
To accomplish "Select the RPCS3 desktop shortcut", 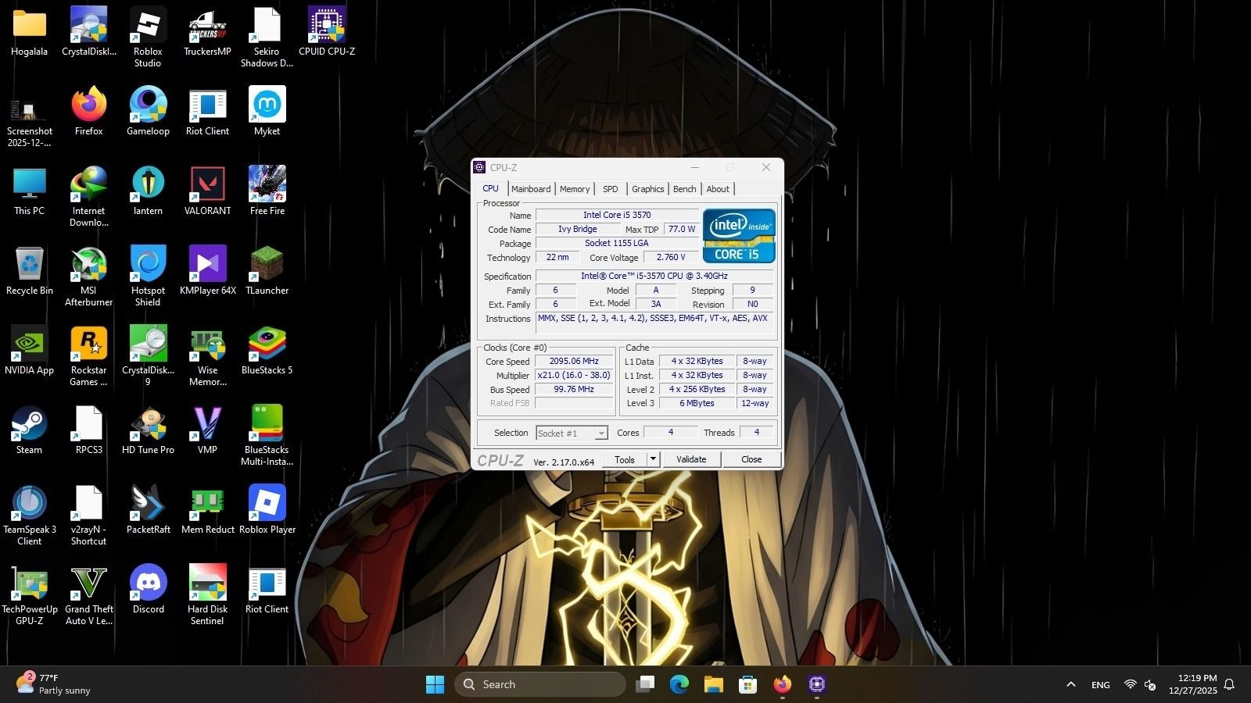I will coord(88,430).
